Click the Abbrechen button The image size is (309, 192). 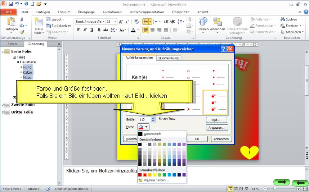tap(221, 139)
